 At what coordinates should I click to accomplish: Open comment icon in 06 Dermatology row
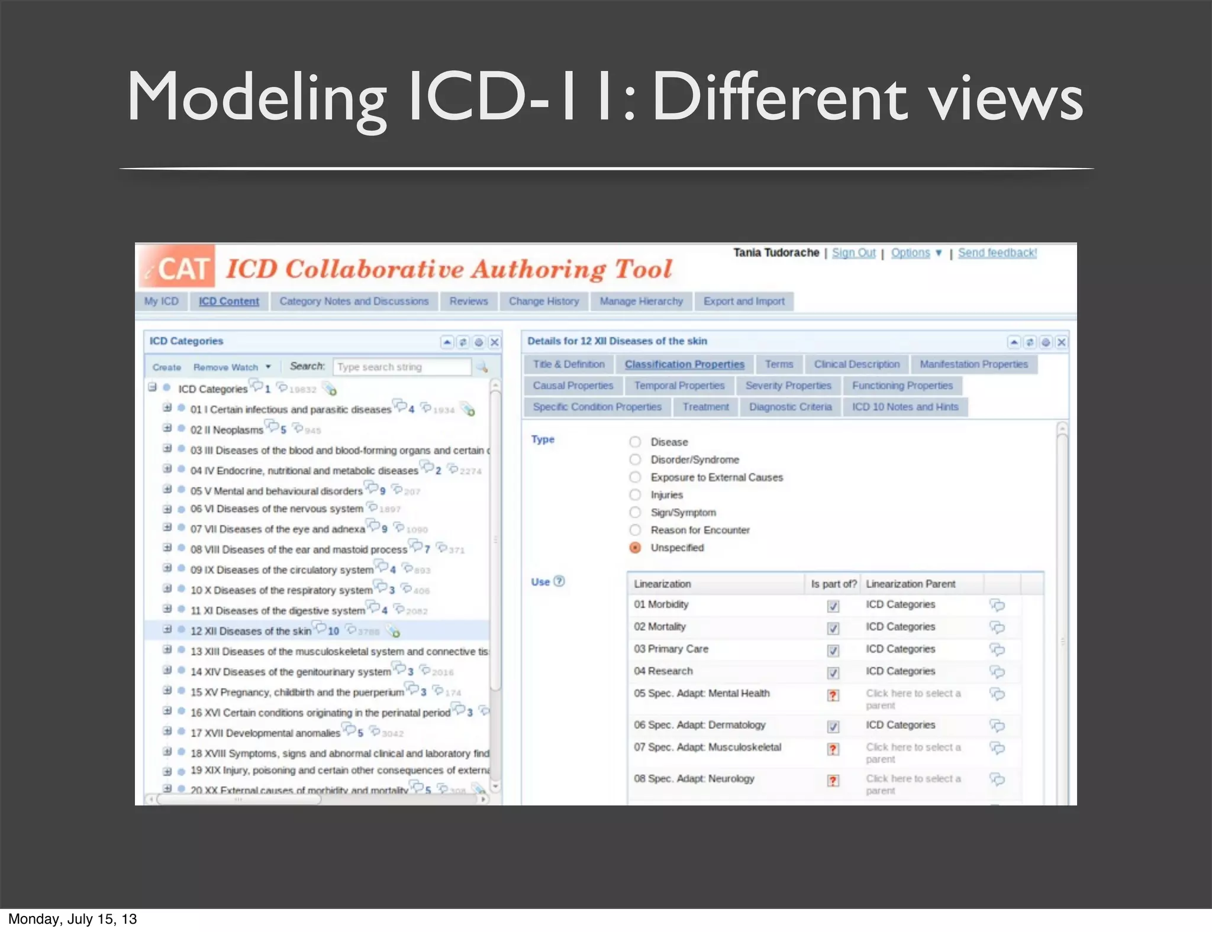point(997,726)
